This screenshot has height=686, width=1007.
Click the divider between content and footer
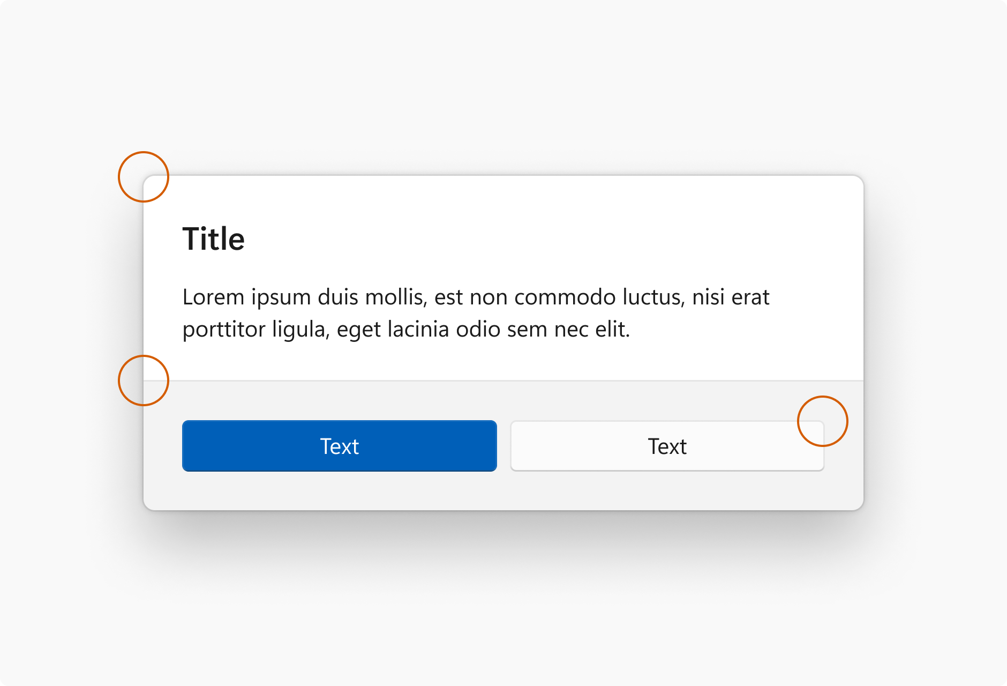tap(503, 380)
